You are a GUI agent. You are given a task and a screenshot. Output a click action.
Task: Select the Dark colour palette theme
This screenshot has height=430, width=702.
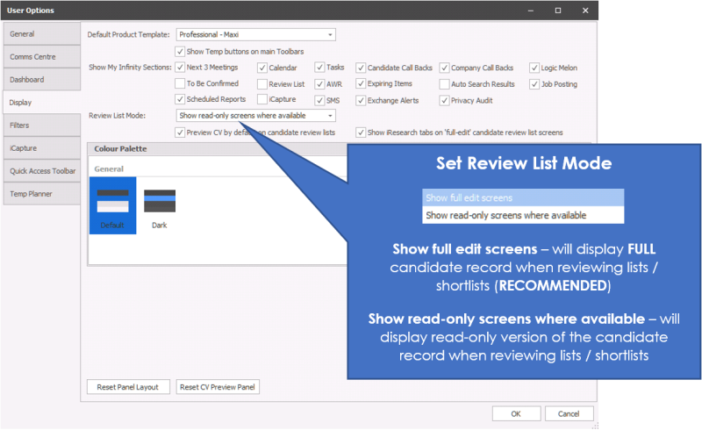(x=159, y=205)
